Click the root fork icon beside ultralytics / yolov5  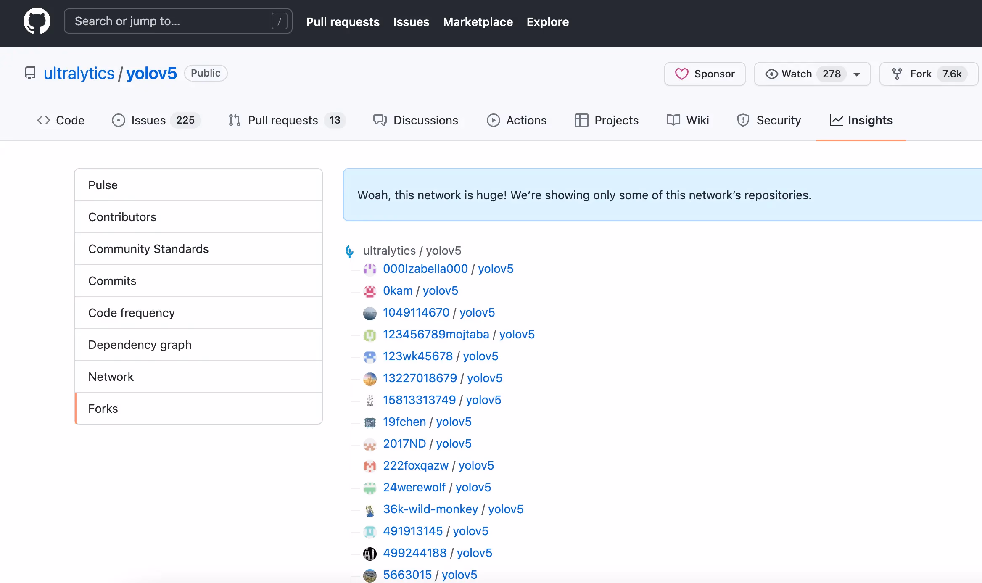(x=349, y=251)
